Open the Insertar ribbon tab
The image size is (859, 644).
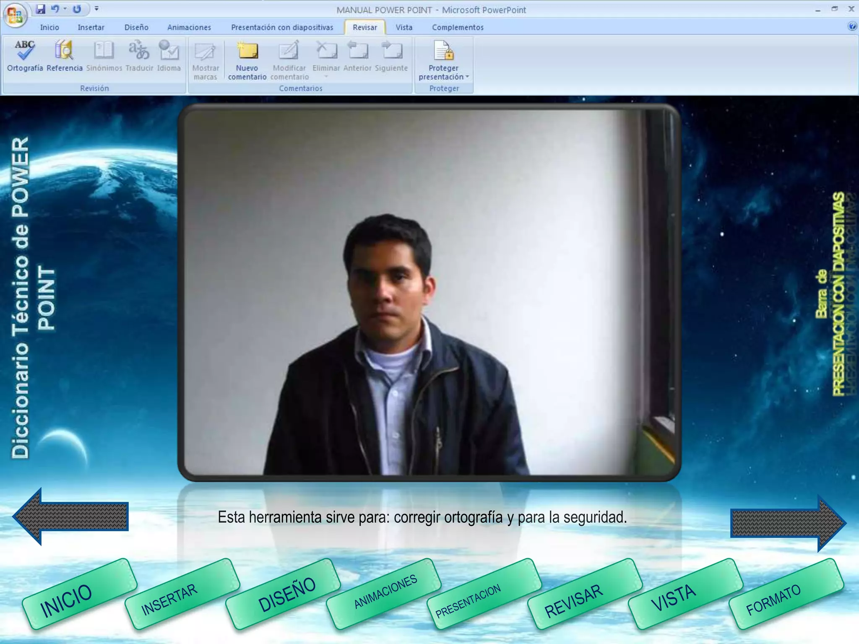tap(91, 27)
